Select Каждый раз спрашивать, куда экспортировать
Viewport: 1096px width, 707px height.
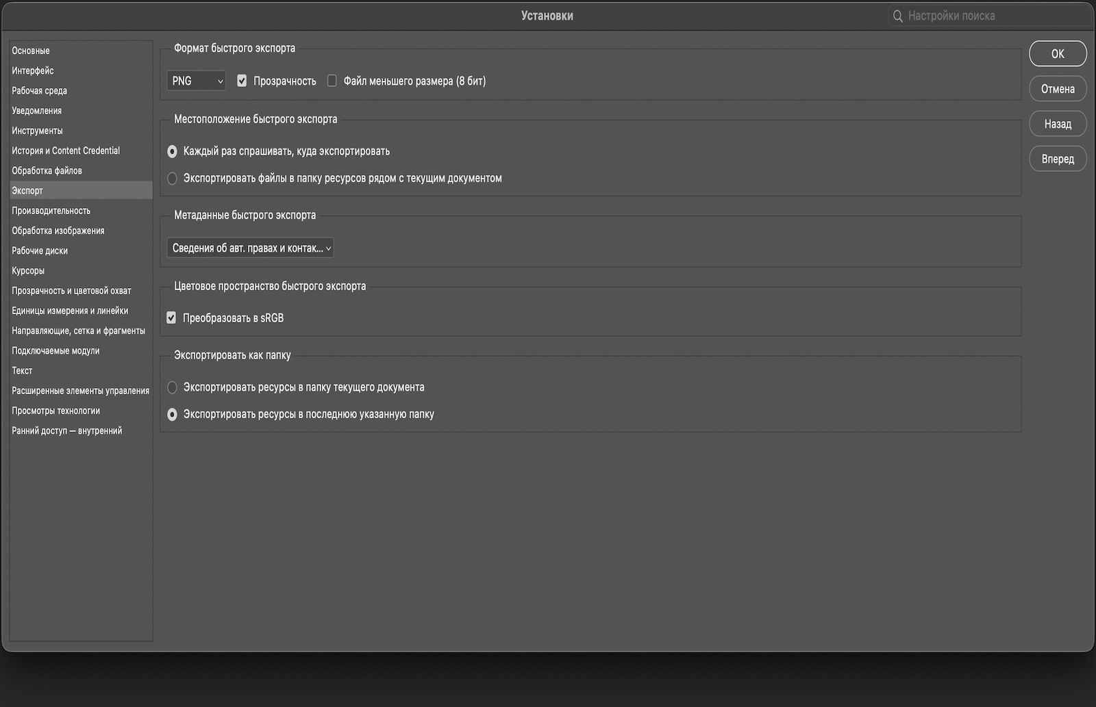click(173, 151)
